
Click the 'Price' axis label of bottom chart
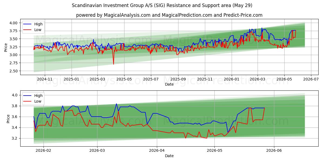tap(8, 119)
